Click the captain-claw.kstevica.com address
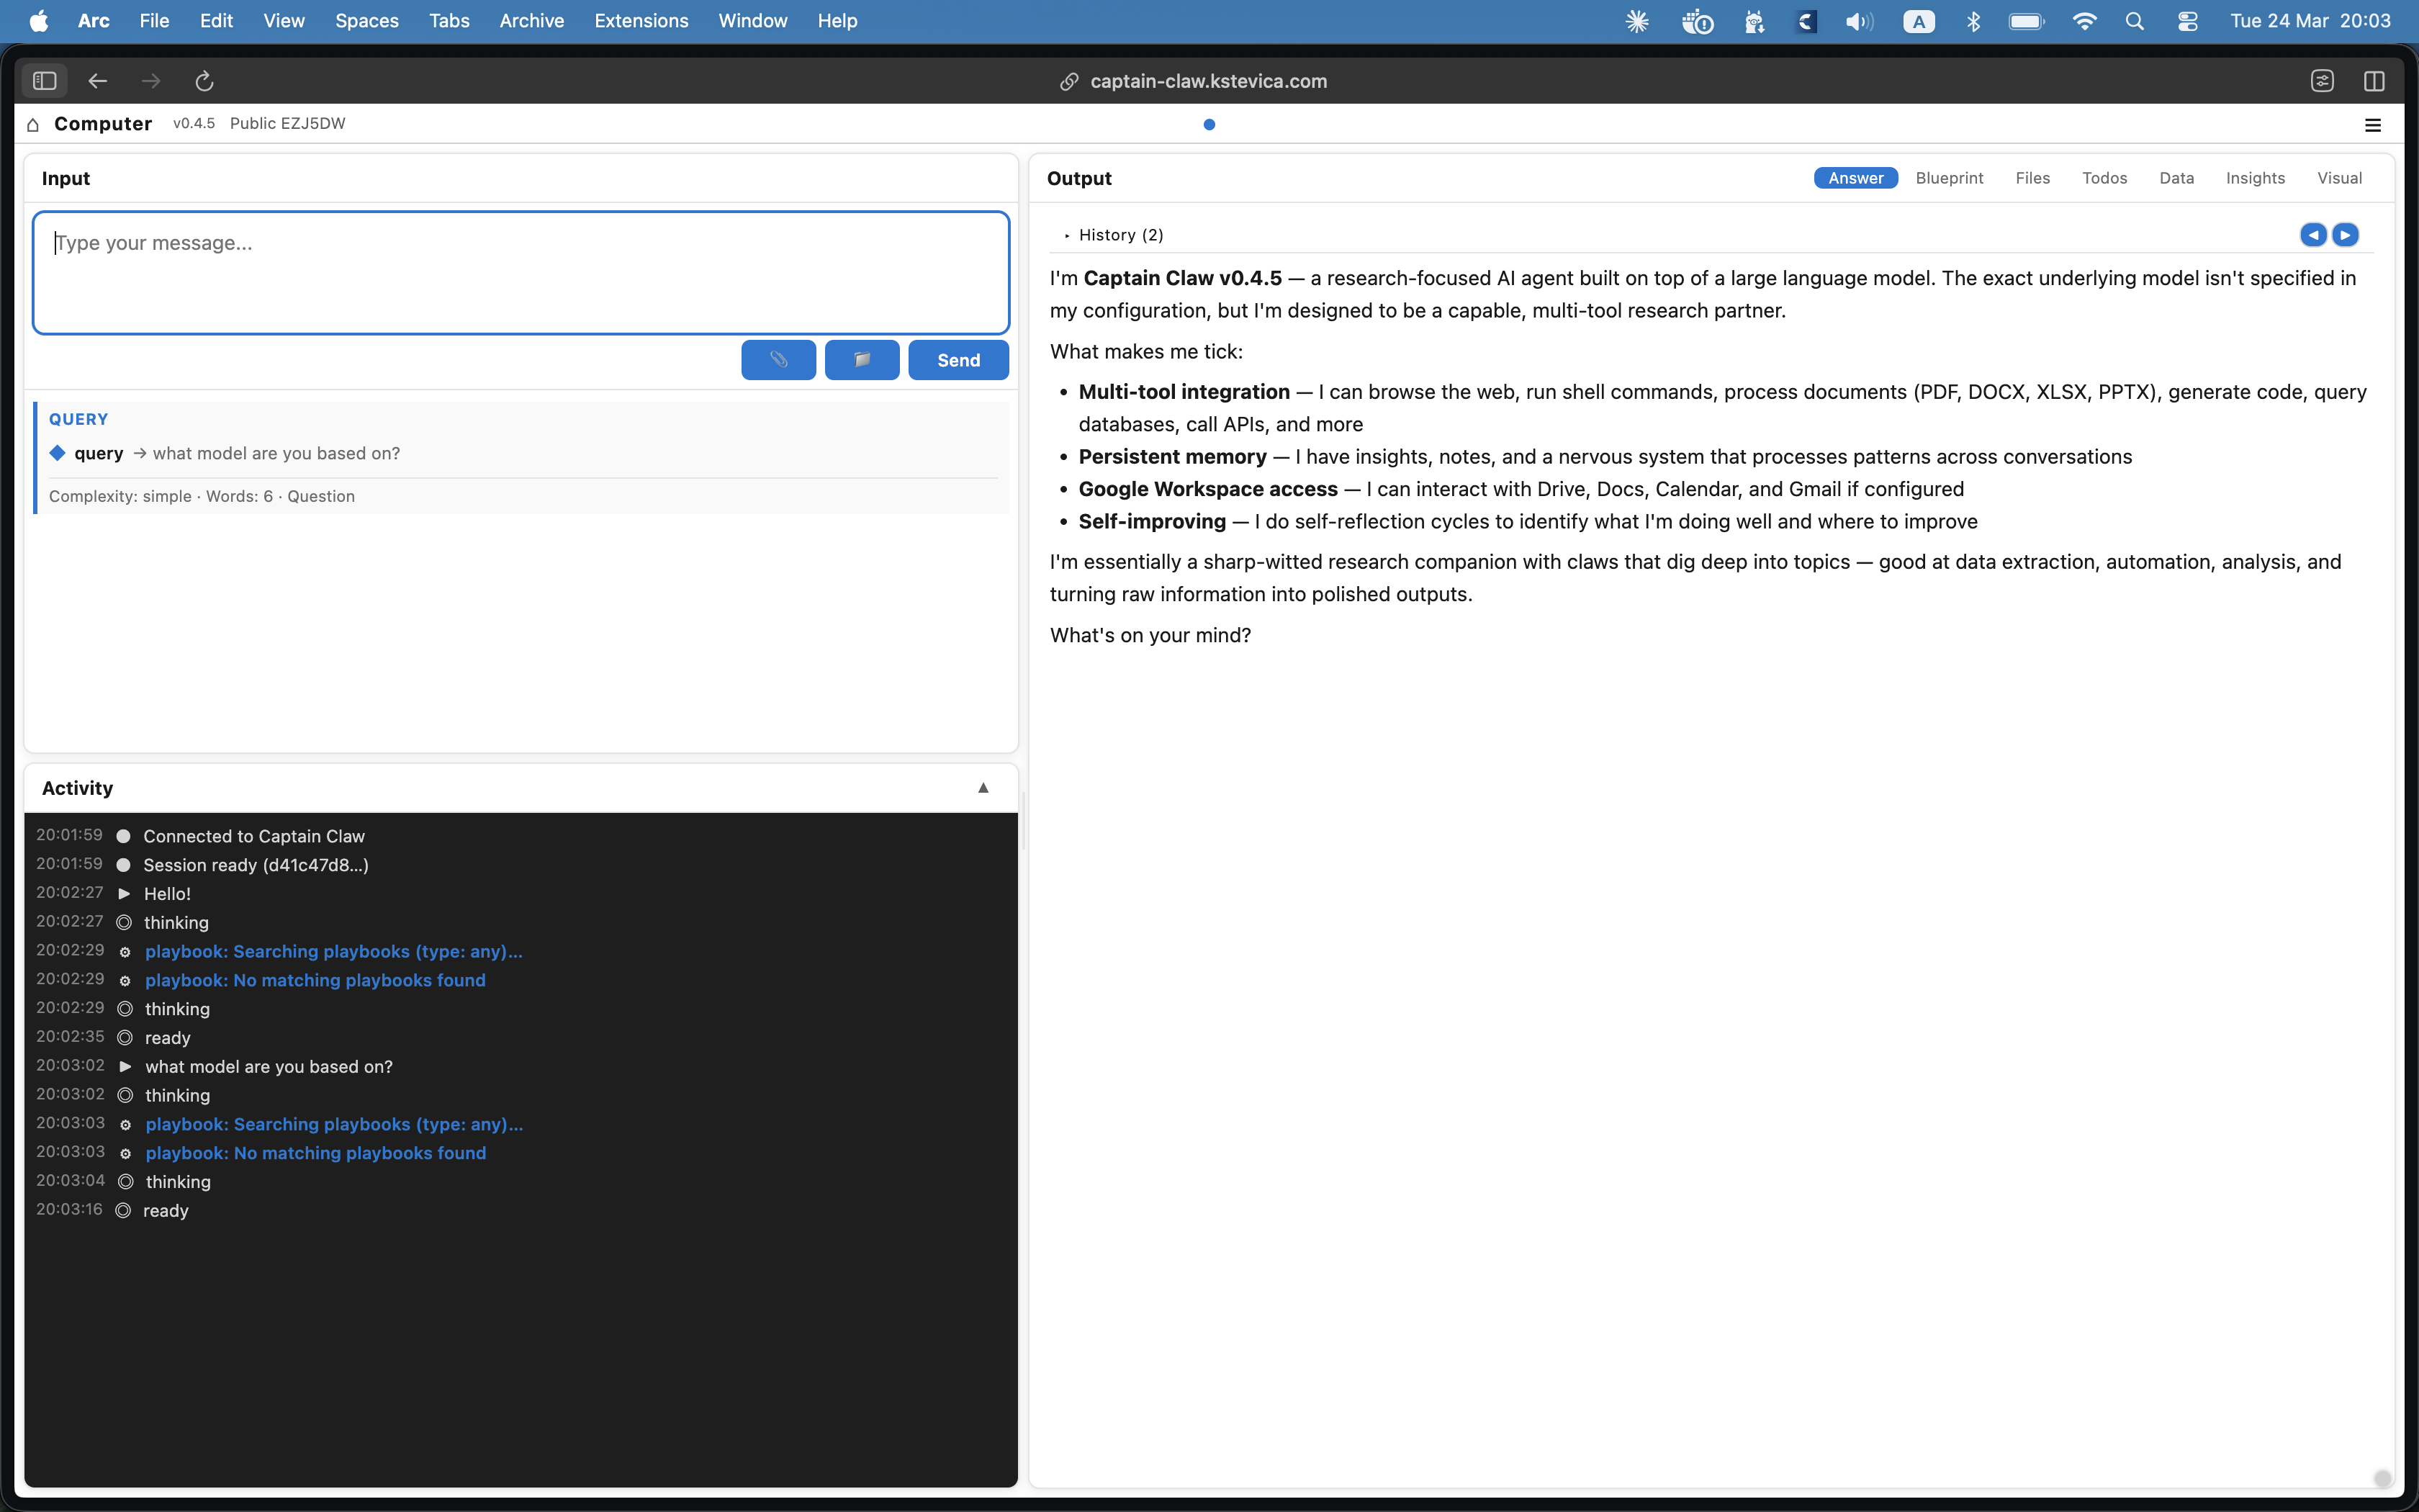 point(1209,81)
